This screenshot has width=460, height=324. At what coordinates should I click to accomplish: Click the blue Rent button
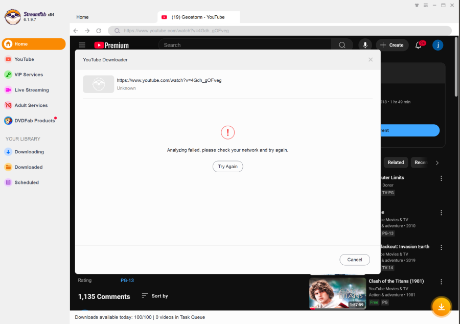(410, 130)
